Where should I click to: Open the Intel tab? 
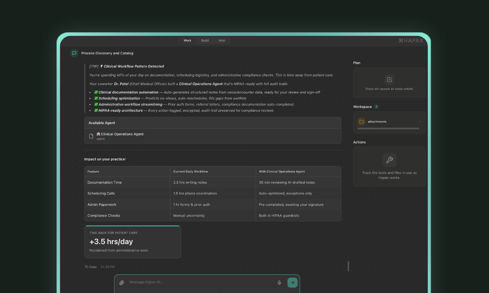click(222, 40)
